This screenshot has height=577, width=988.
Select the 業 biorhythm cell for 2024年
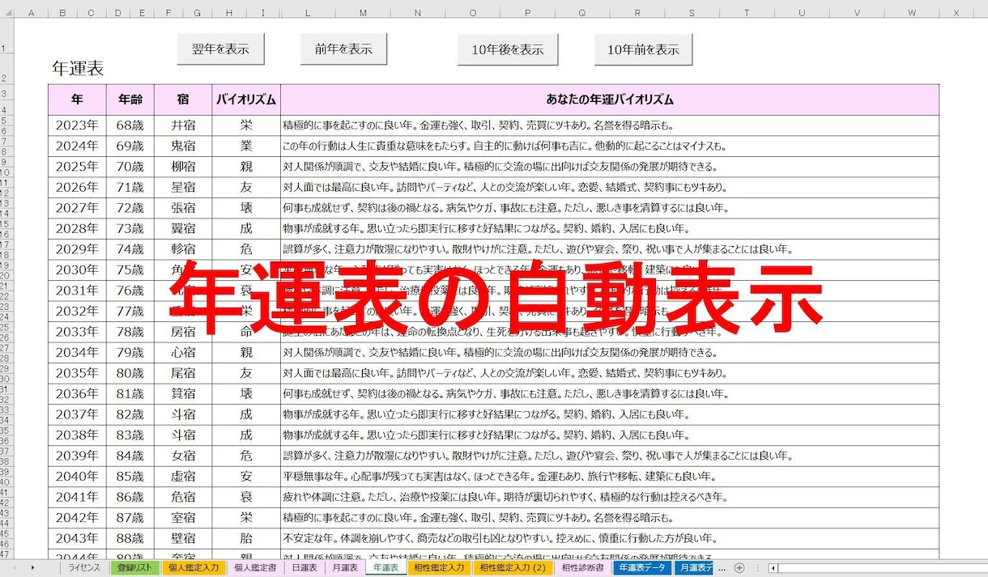coord(246,146)
